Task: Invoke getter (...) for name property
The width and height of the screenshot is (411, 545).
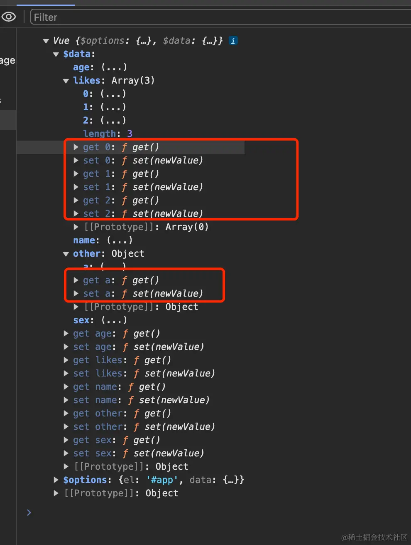Action: (x=120, y=240)
